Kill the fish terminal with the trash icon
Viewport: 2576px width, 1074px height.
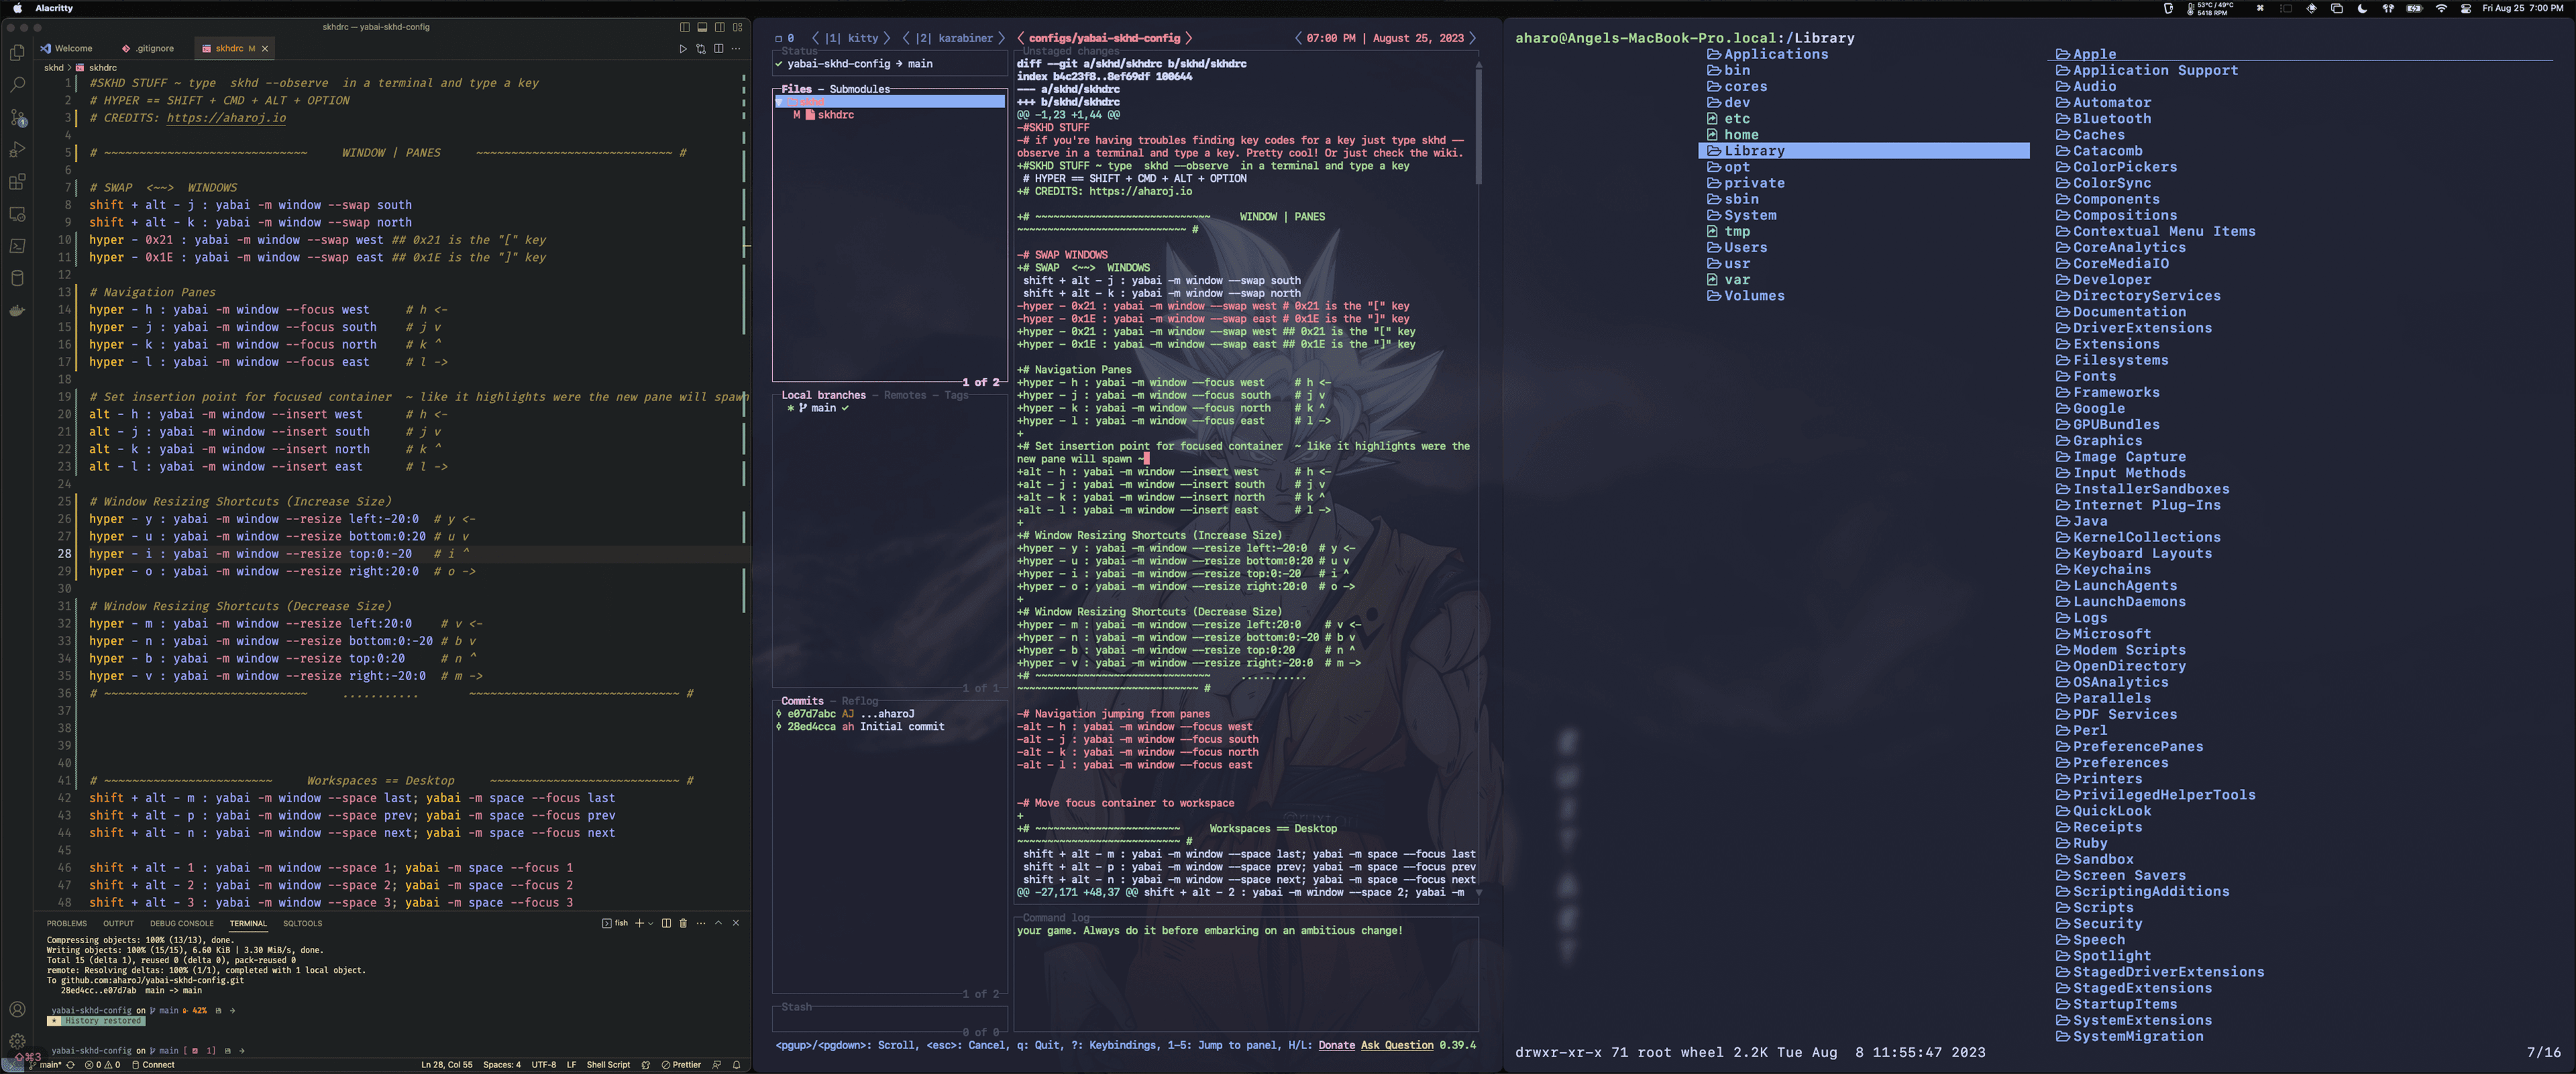coord(683,923)
